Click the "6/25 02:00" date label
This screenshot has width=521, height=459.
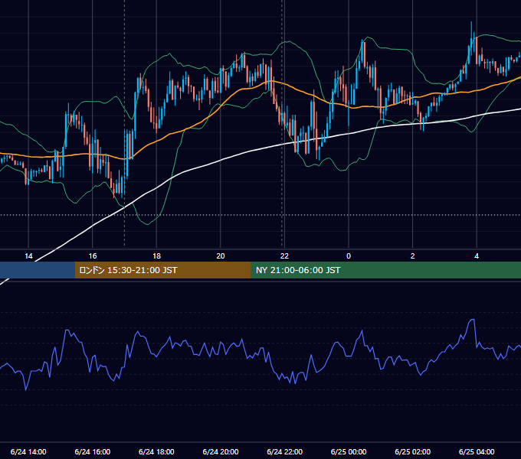(412, 451)
